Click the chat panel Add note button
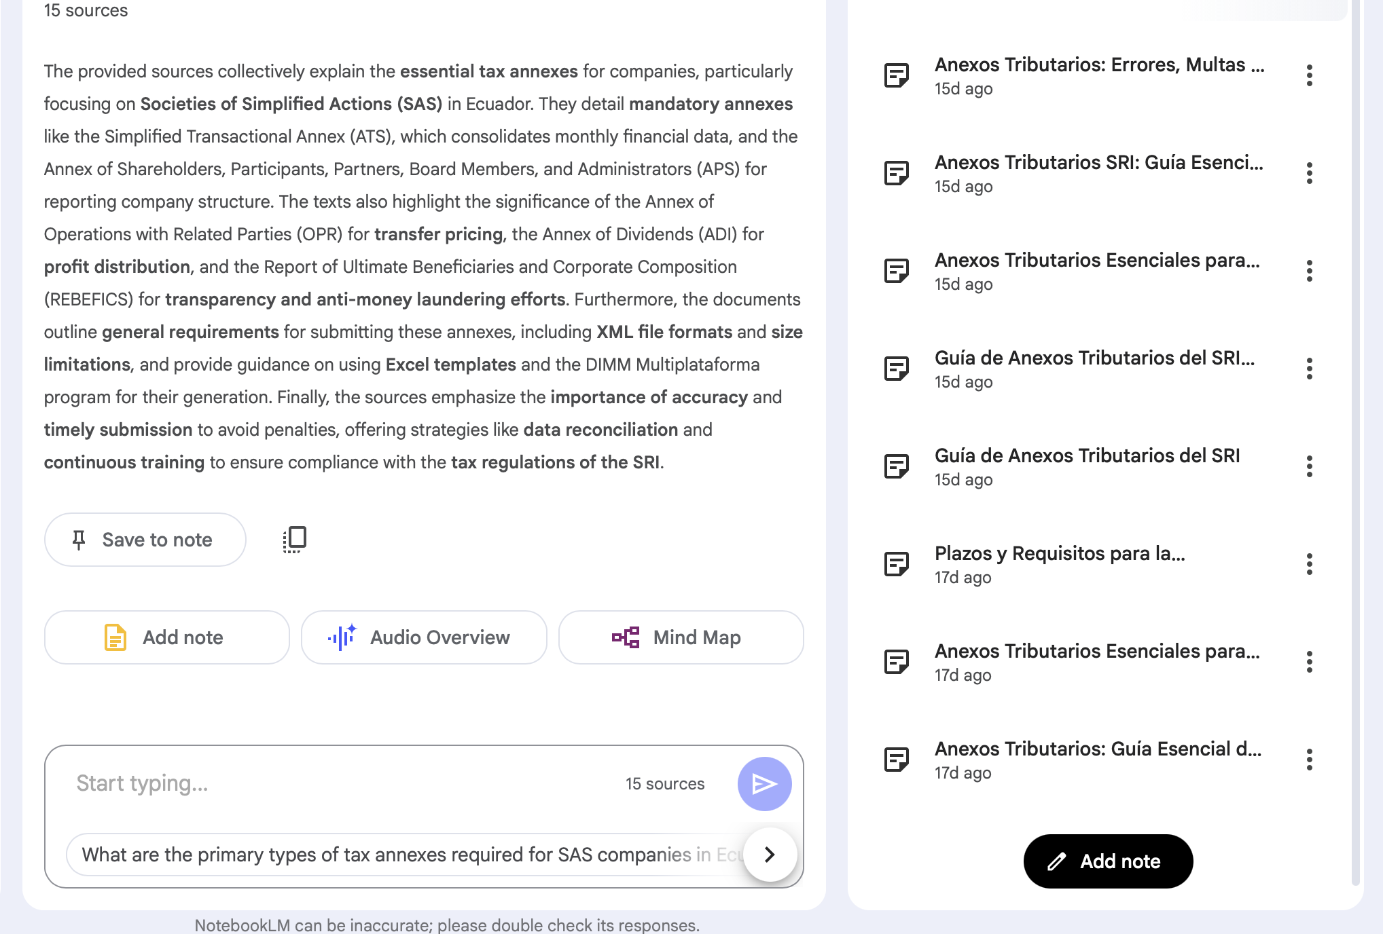 (x=167, y=637)
